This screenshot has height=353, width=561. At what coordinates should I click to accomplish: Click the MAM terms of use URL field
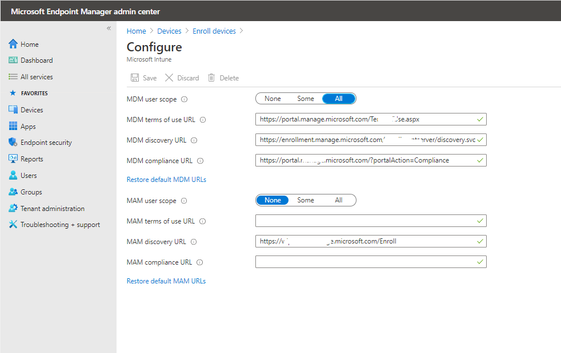pos(366,221)
